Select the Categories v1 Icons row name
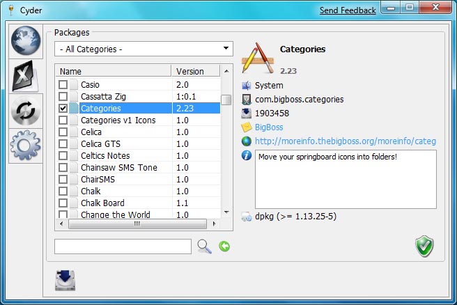This screenshot has width=457, height=305. (118, 120)
